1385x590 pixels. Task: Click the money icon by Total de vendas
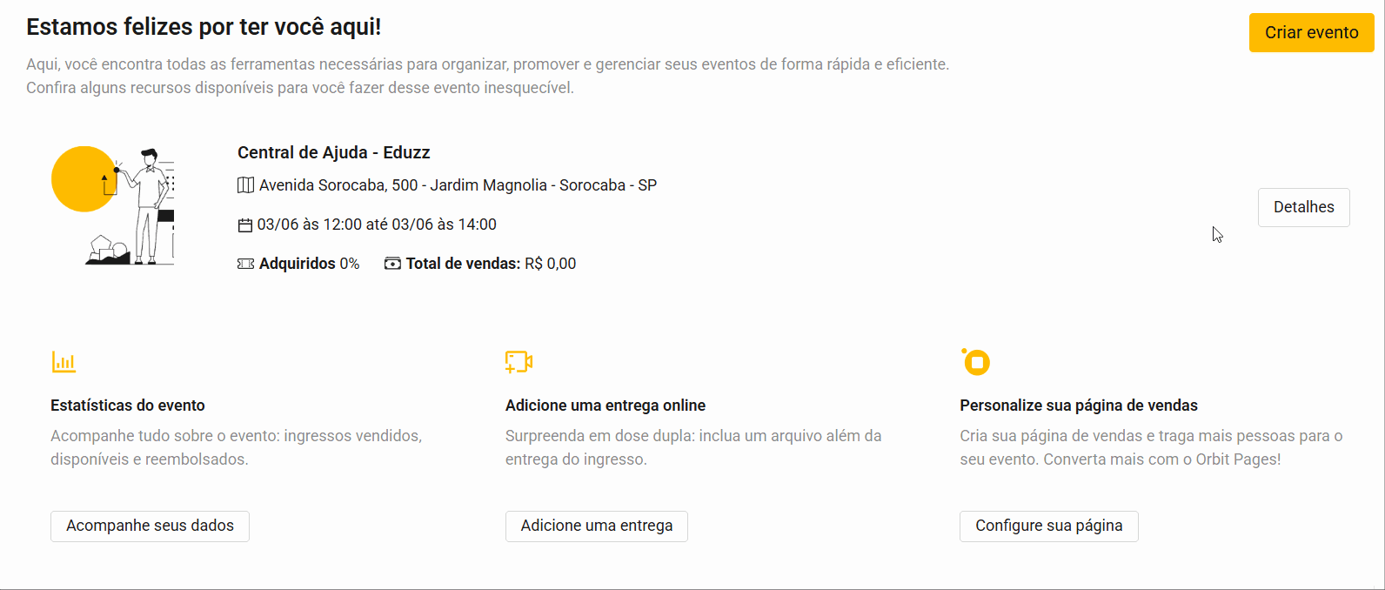392,264
